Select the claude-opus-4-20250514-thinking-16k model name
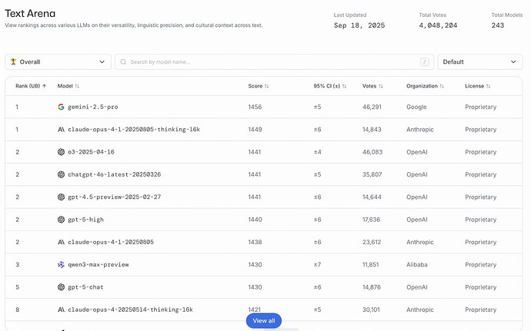Image resolution: width=531 pixels, height=331 pixels. [x=130, y=309]
